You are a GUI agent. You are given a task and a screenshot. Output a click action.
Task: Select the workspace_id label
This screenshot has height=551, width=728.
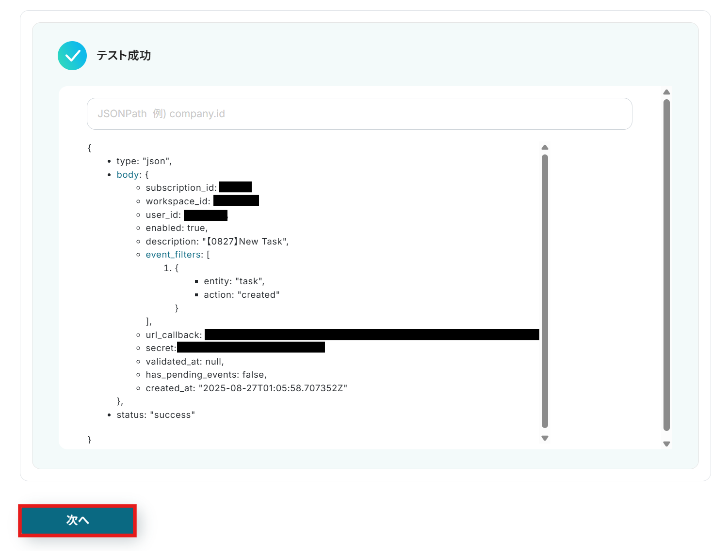[178, 201]
